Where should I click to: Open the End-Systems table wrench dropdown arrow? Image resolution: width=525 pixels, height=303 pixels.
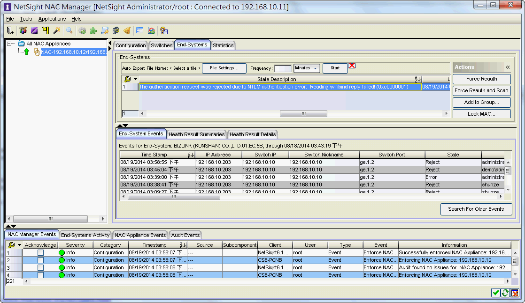tap(135, 79)
